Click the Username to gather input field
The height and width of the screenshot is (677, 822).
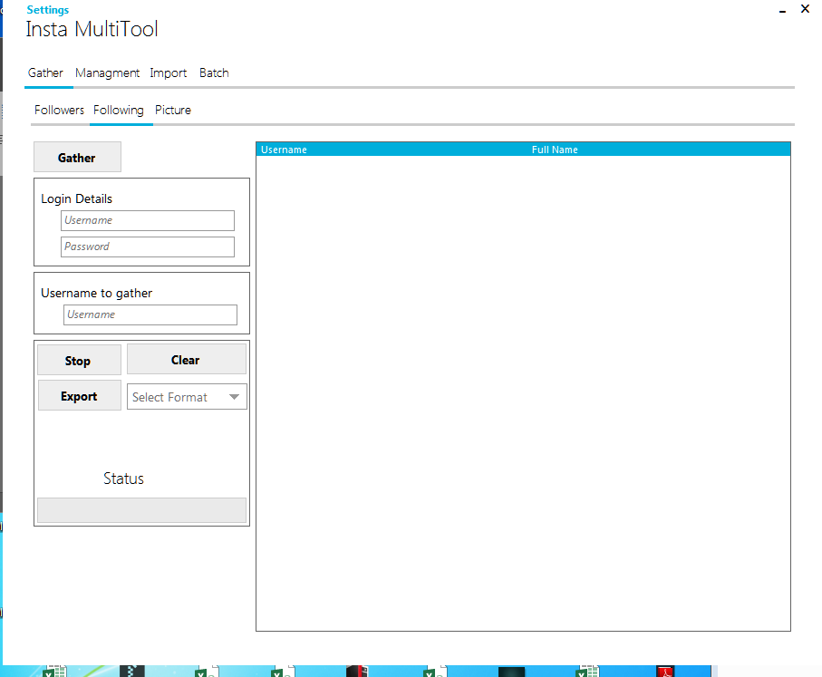[150, 314]
